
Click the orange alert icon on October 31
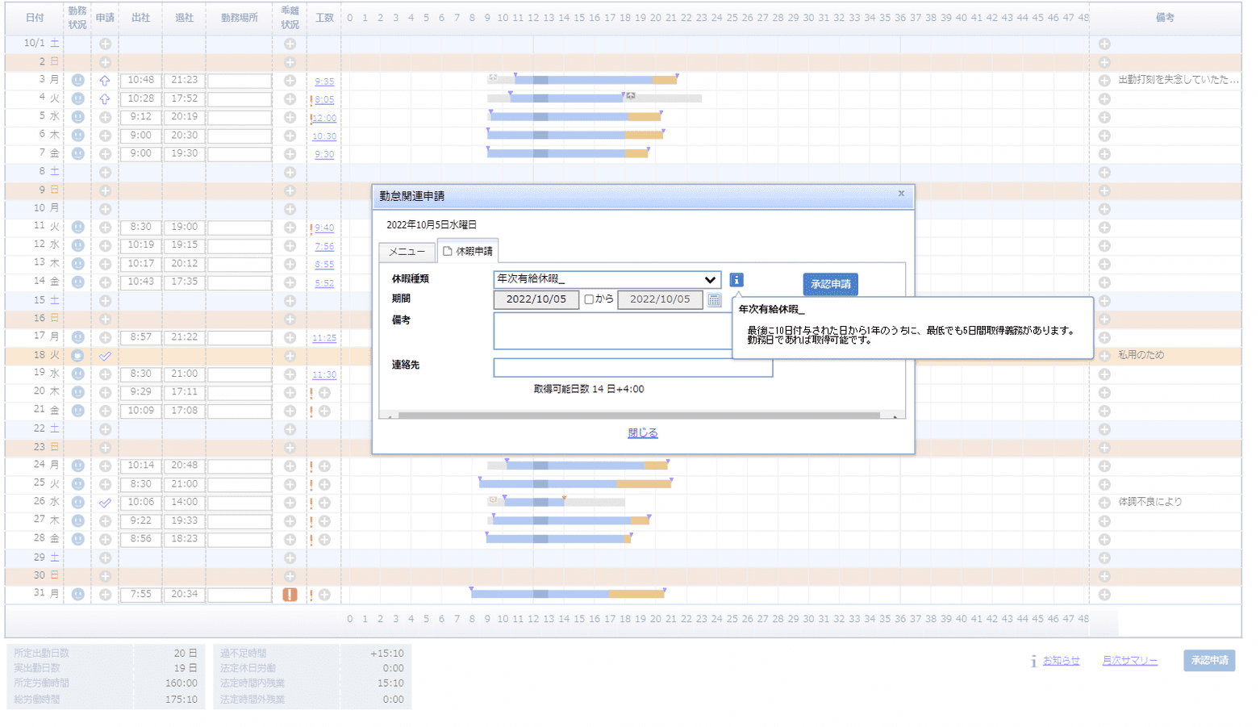click(x=290, y=595)
